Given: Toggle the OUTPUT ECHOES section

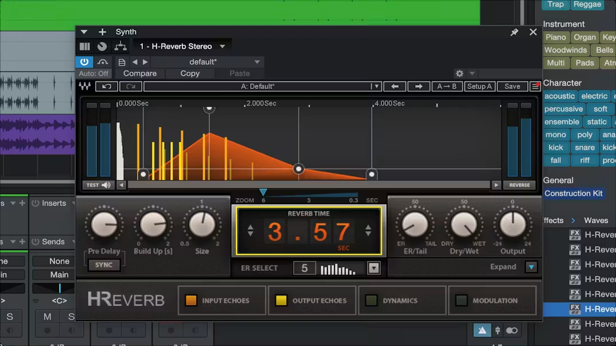Looking at the screenshot, I should click(x=312, y=301).
